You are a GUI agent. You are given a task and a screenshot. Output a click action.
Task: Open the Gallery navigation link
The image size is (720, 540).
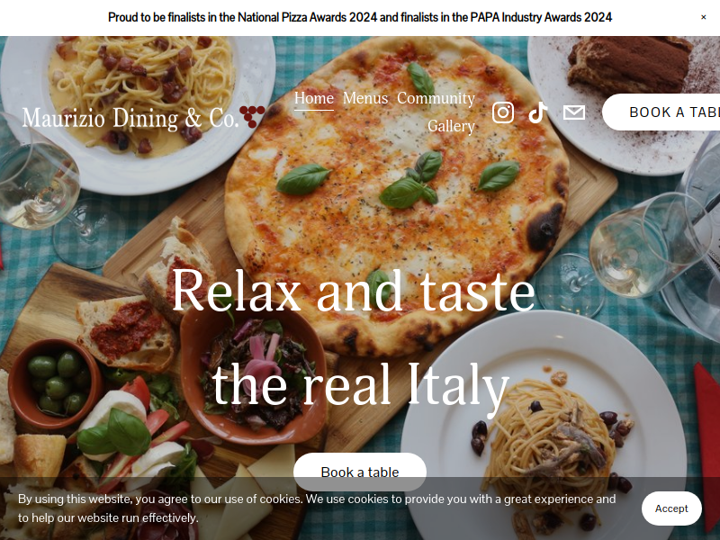pyautogui.click(x=451, y=126)
